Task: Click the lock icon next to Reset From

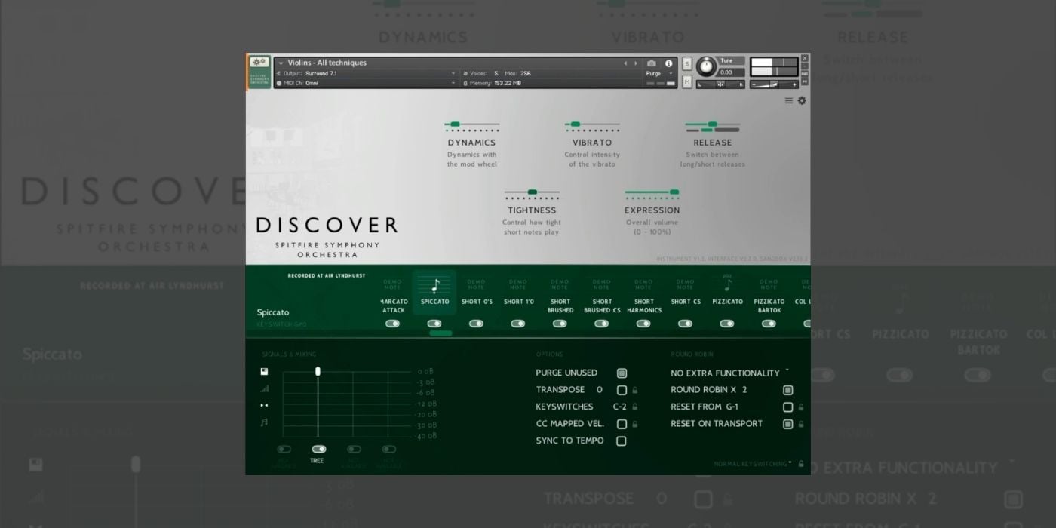Action: pyautogui.click(x=801, y=407)
